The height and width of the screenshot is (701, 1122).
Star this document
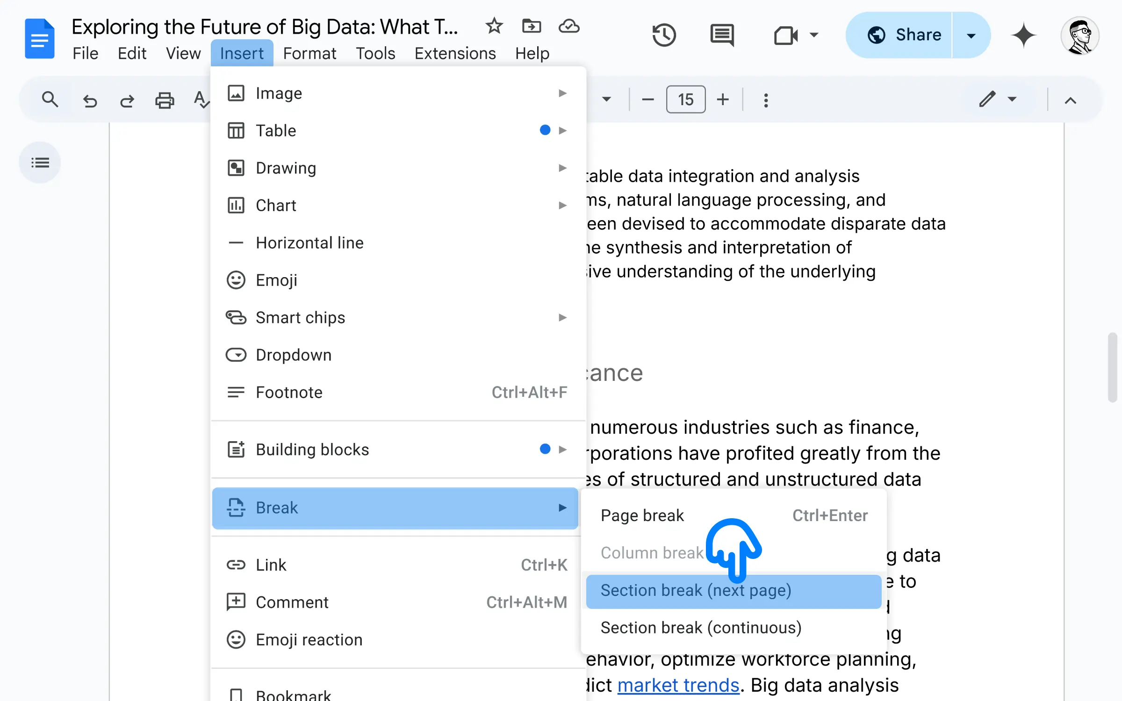[494, 26]
